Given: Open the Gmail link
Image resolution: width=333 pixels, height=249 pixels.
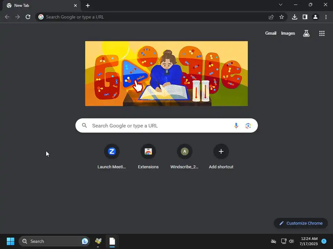Looking at the screenshot, I should pyautogui.click(x=271, y=33).
